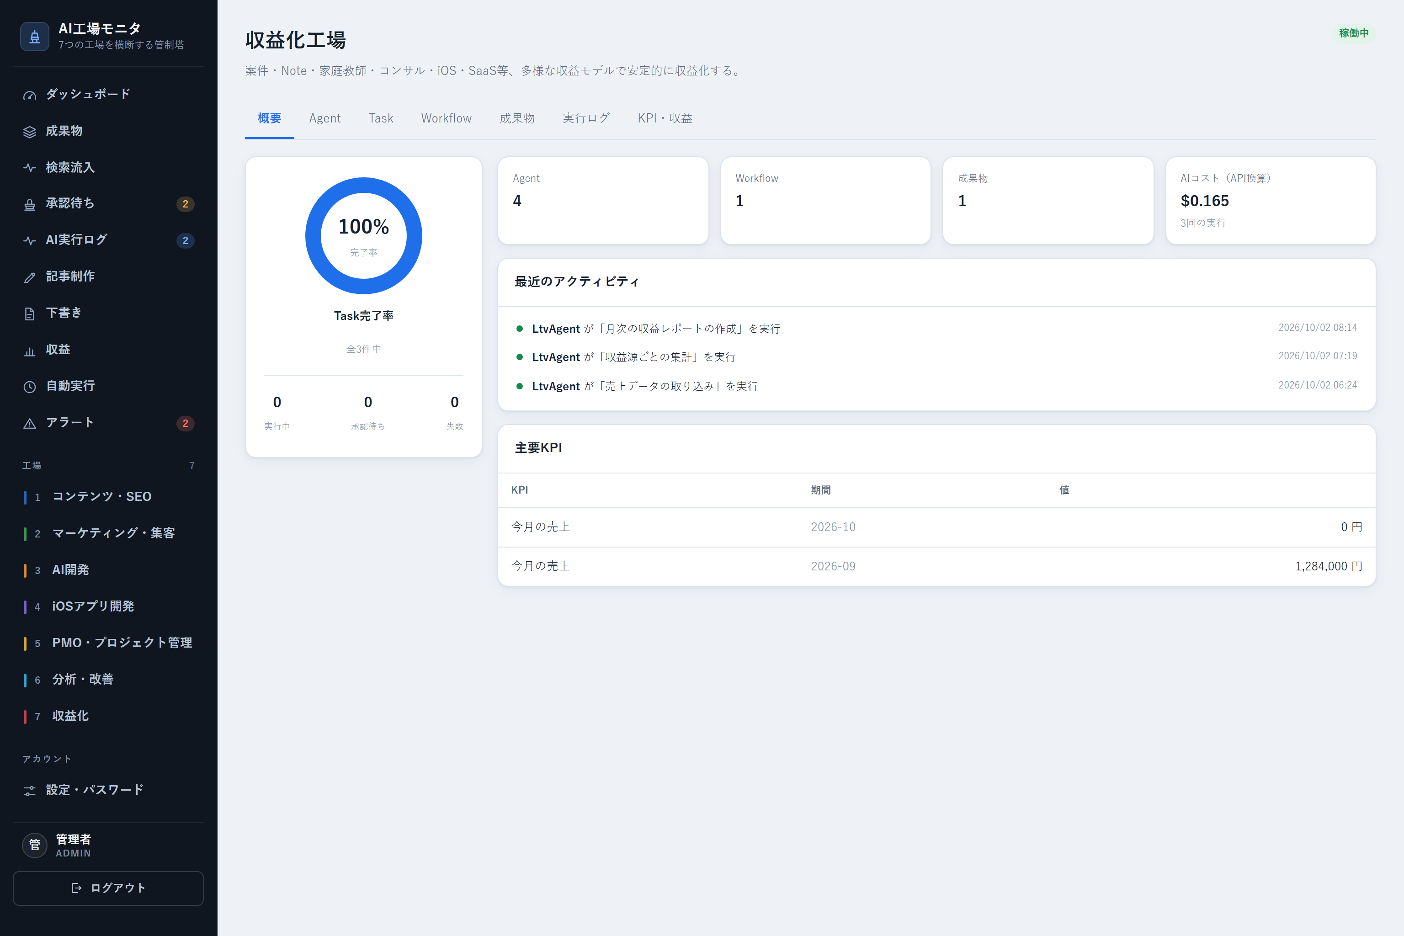Image resolution: width=1404 pixels, height=936 pixels.
Task: Open factory 1 コンテンツ・SEO
Action: pos(108,497)
